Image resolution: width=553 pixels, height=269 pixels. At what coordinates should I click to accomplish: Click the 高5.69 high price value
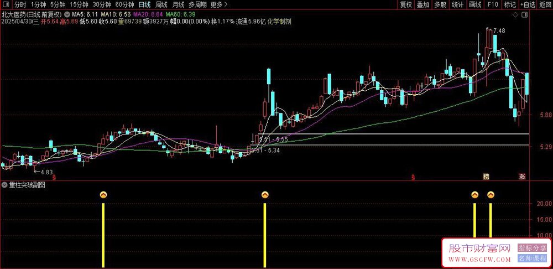pos(69,22)
